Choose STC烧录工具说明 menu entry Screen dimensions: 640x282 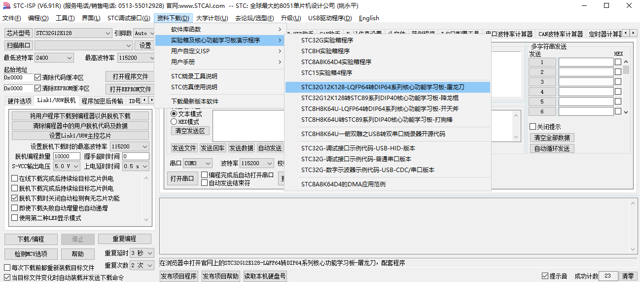coord(219,76)
